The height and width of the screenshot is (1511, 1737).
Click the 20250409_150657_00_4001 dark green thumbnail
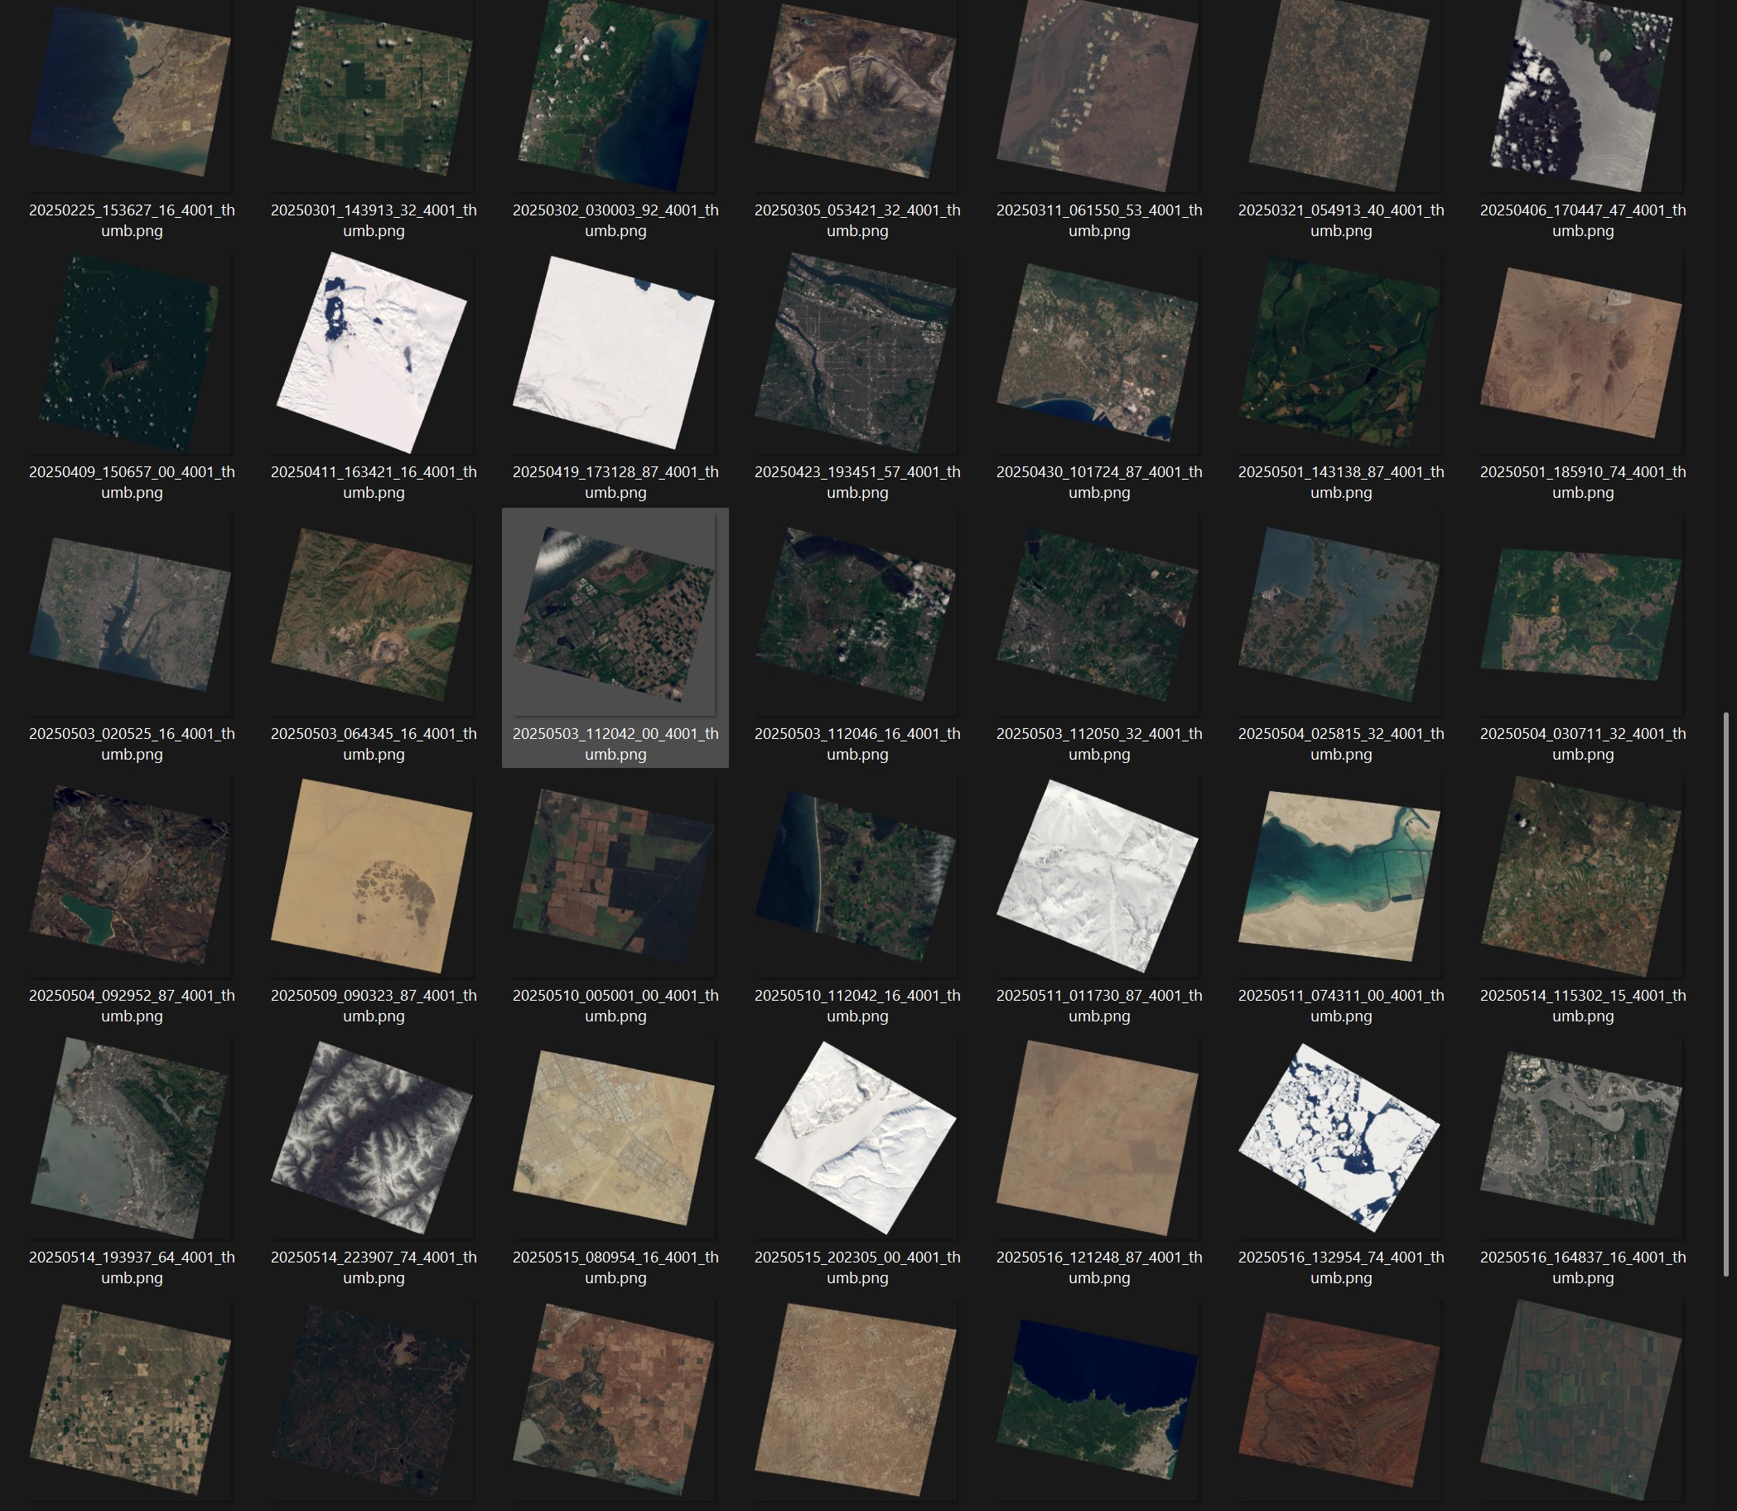tap(129, 353)
